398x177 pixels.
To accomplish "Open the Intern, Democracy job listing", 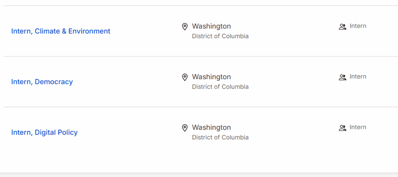I will (x=42, y=82).
